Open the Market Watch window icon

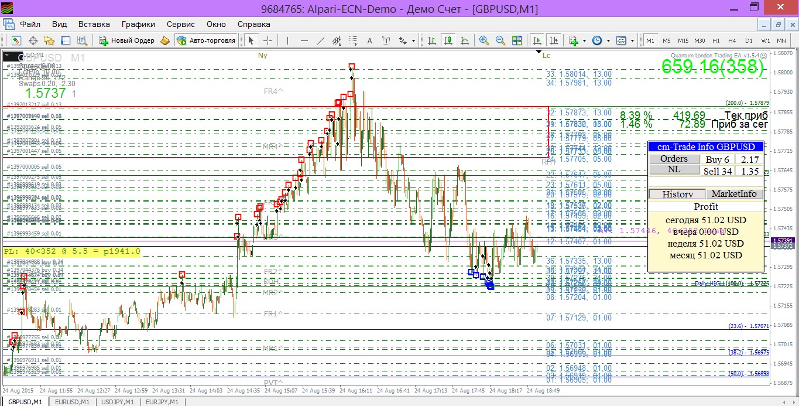point(16,40)
